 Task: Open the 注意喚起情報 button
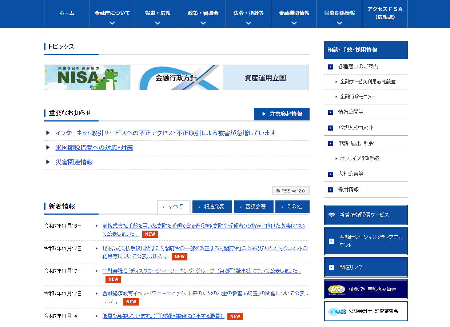click(x=282, y=114)
